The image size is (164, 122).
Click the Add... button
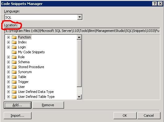pos(18,105)
